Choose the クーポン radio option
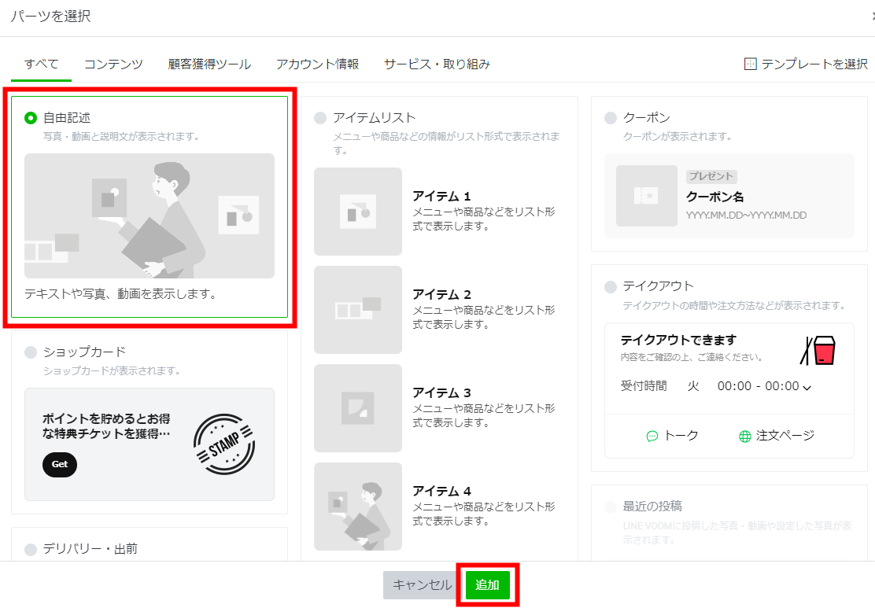The width and height of the screenshot is (875, 608). point(611,118)
